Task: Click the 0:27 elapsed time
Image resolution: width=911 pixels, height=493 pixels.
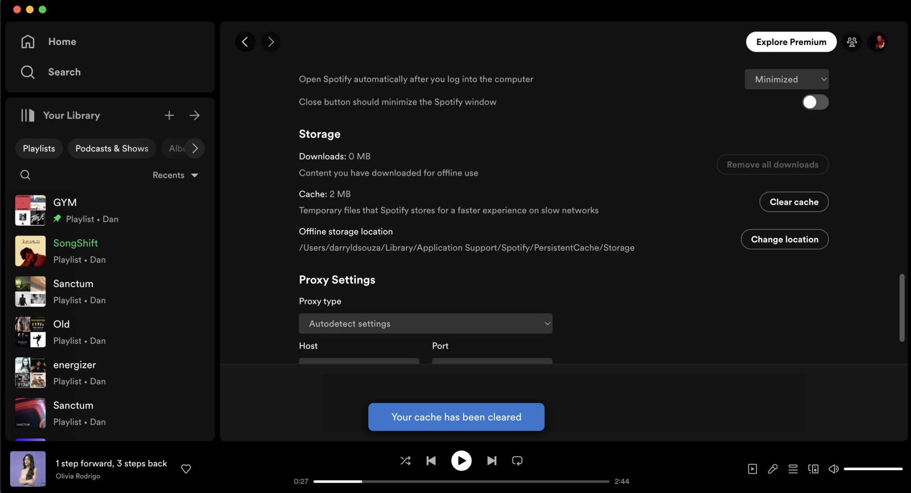Action: (x=301, y=482)
